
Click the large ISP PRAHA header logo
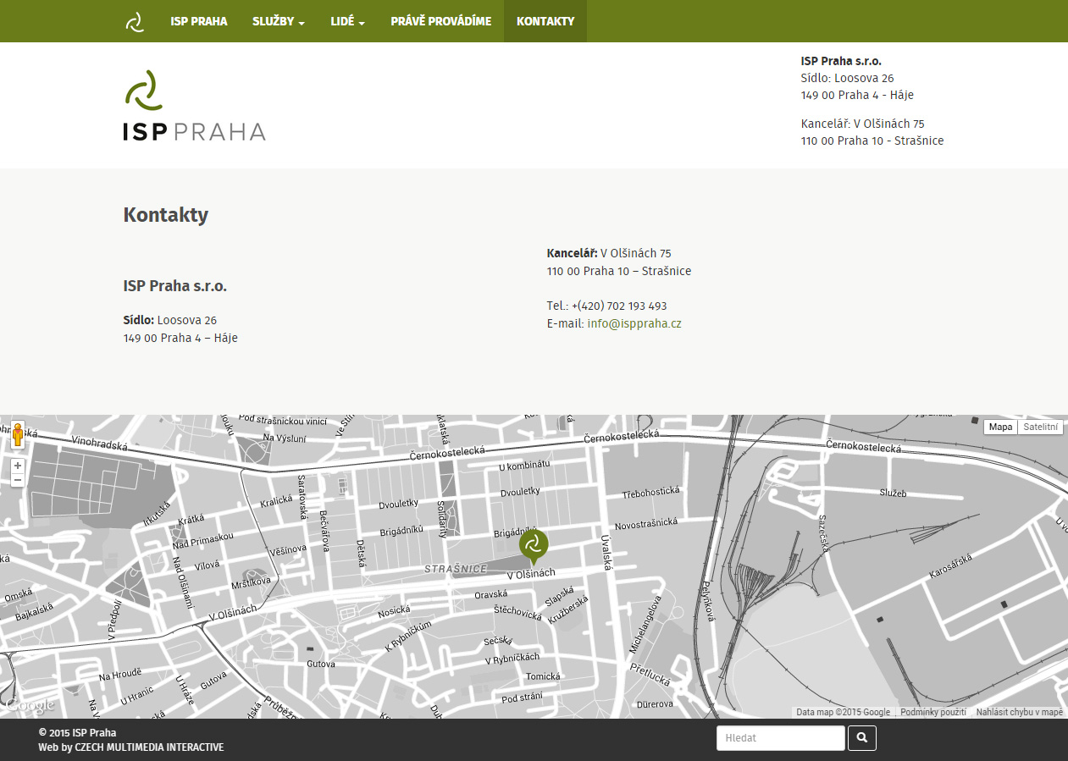(x=195, y=105)
